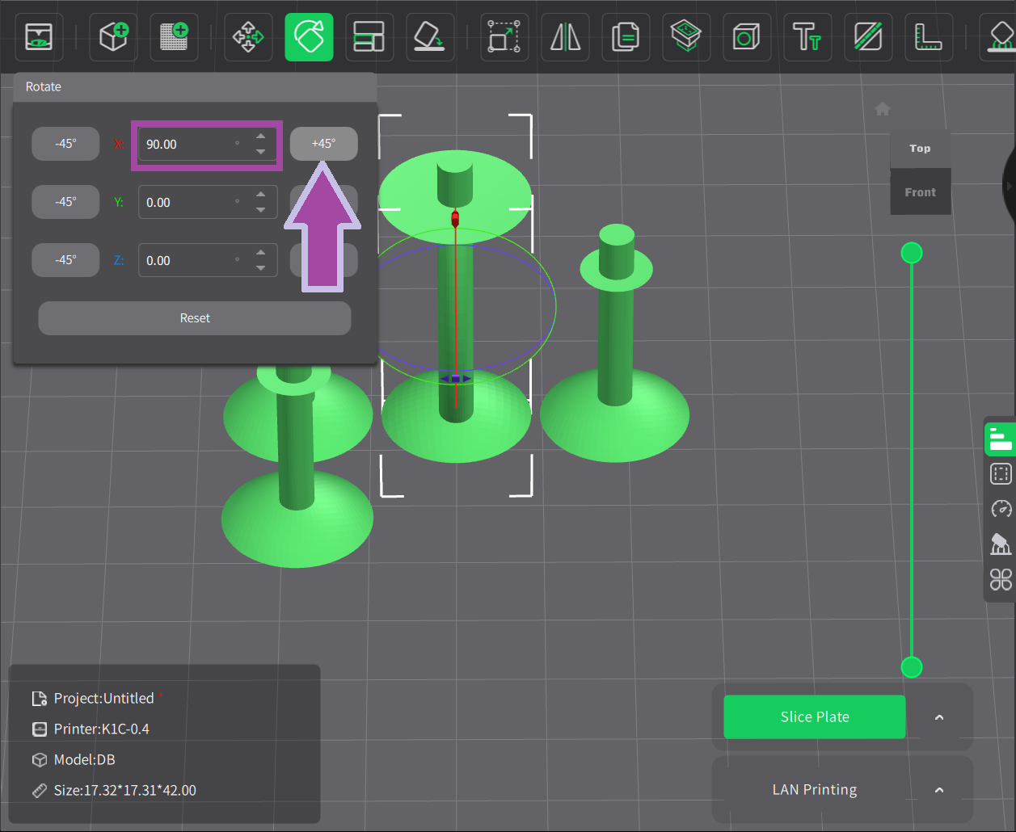1016x832 pixels.
Task: Select Front face on view cube
Action: [x=920, y=192]
